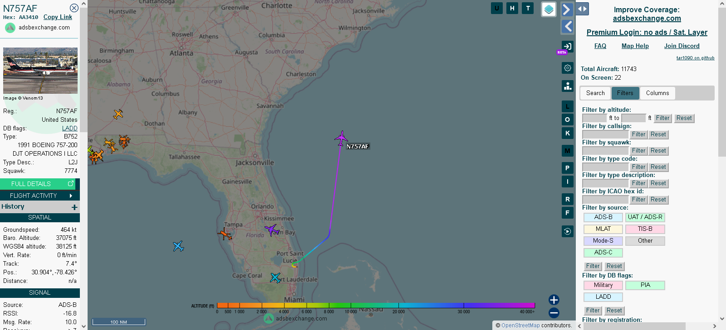Select the purple aircraft near Kissimmee
726x330 pixels.
(x=271, y=230)
